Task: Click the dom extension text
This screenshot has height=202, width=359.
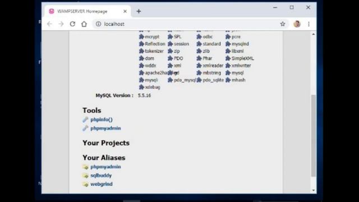Action: tap(150, 58)
